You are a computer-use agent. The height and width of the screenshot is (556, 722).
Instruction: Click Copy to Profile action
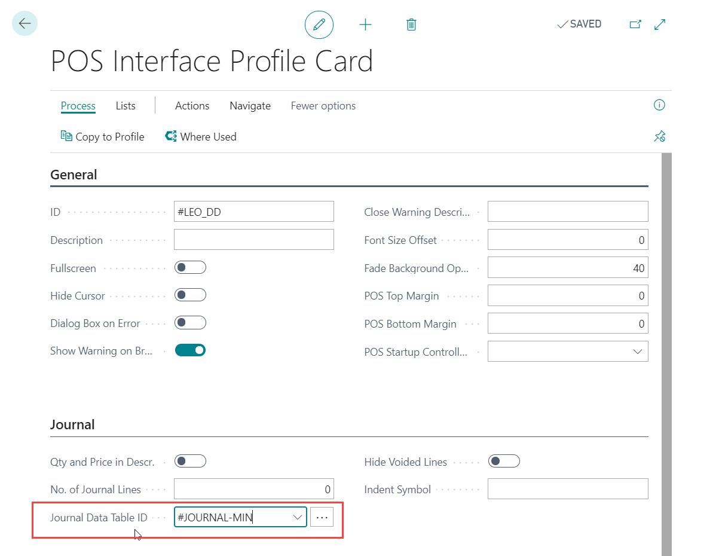103,137
